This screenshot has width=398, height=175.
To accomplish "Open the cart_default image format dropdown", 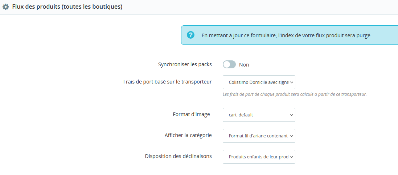I will click(259, 115).
